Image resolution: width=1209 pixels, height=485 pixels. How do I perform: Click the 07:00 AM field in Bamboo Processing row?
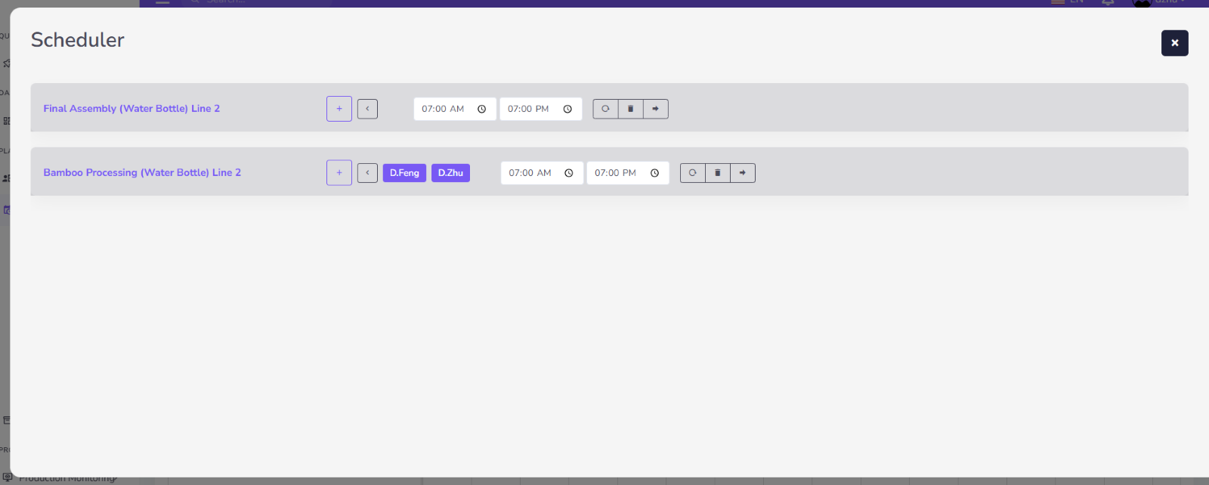point(530,173)
